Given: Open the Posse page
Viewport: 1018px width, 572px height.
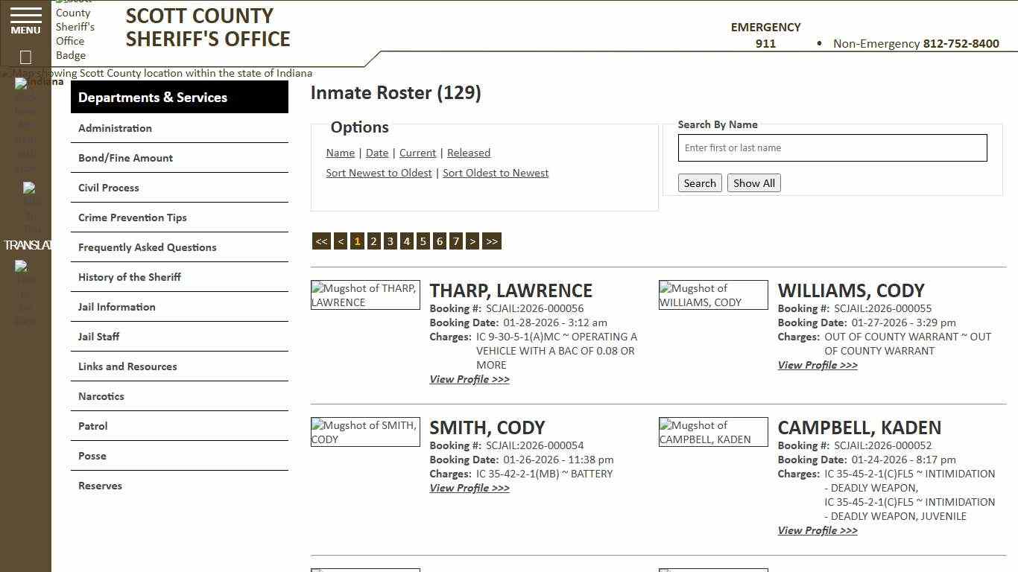Looking at the screenshot, I should tap(92, 456).
